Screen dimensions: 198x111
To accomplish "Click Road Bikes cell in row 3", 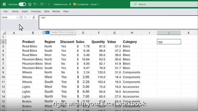I will point(33,46).
